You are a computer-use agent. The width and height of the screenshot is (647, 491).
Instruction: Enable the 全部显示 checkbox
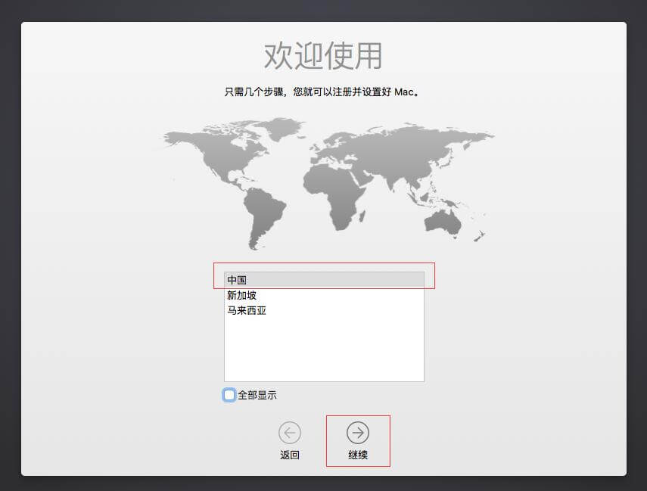point(229,395)
